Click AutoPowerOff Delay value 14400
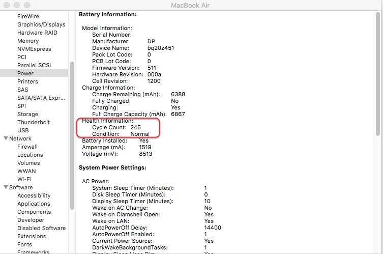This screenshot has height=254, width=383. pos(213,228)
